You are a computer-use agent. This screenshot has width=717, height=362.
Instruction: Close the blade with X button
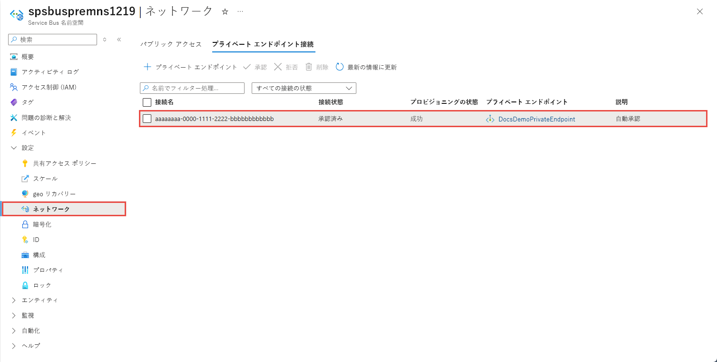tap(699, 12)
